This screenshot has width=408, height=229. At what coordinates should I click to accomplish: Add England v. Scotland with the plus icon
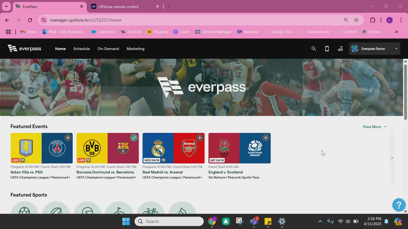click(266, 138)
